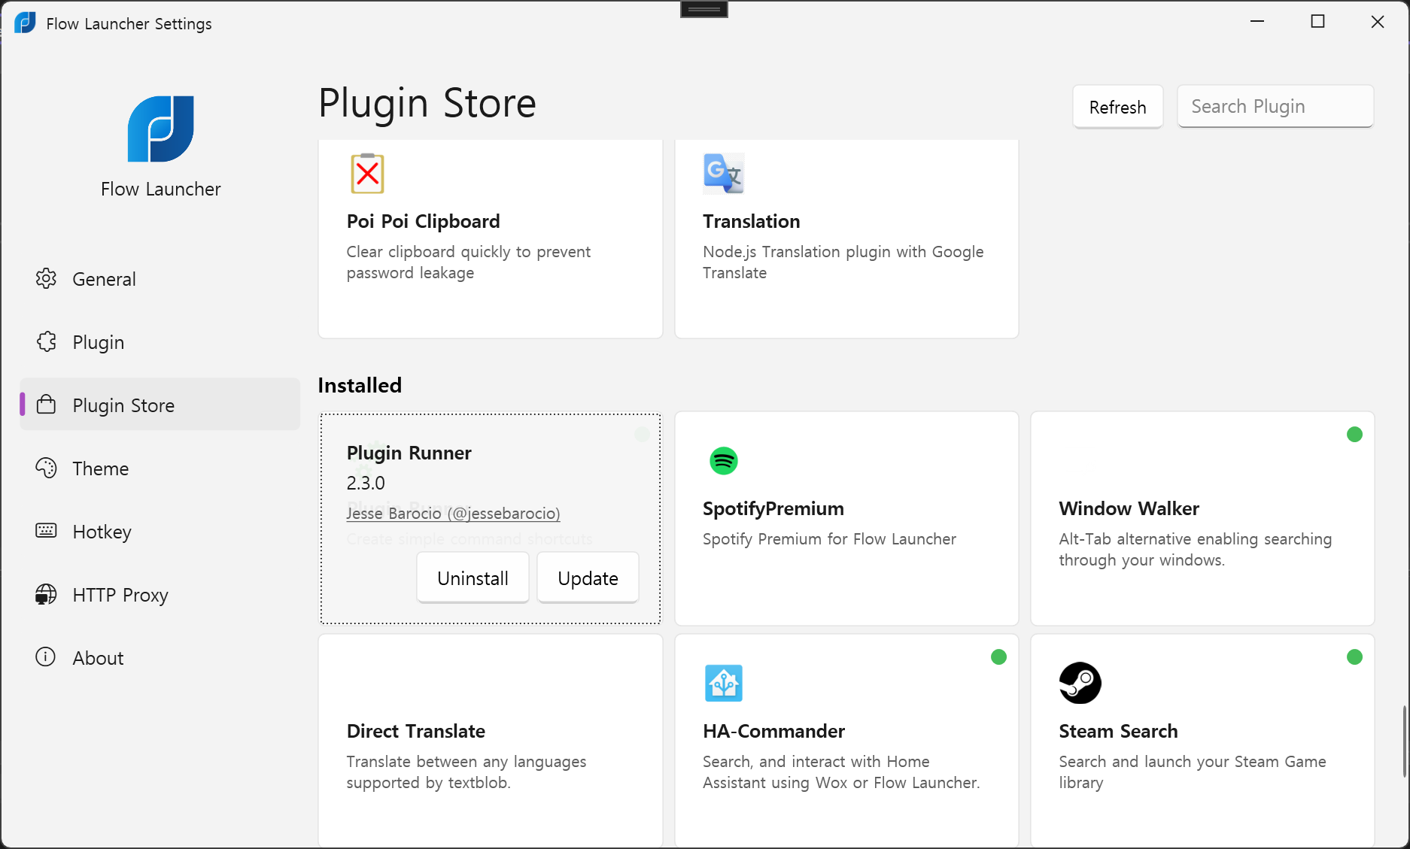
Task: Click the Translation Google Translate icon
Action: click(724, 174)
